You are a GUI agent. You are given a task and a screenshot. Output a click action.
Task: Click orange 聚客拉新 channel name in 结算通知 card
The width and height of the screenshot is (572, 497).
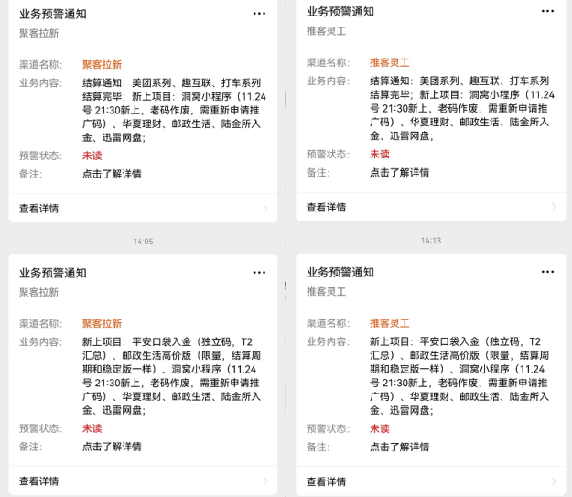click(102, 64)
